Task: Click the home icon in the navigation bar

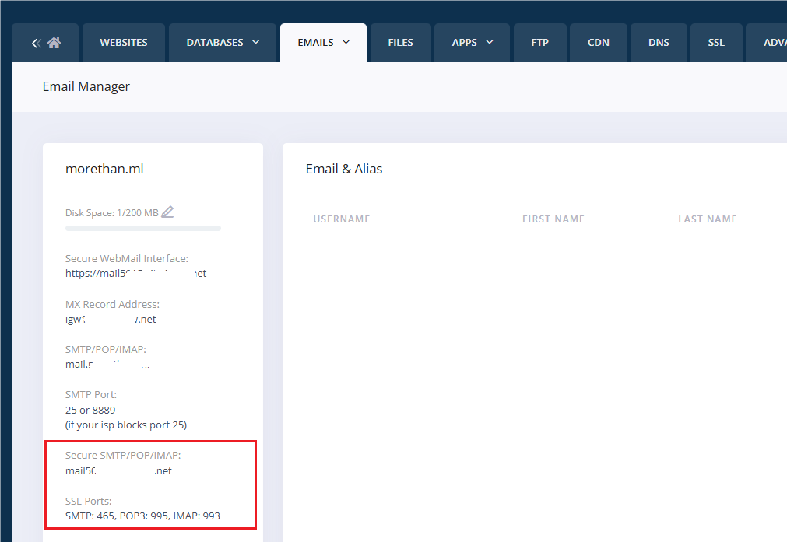Action: point(55,42)
